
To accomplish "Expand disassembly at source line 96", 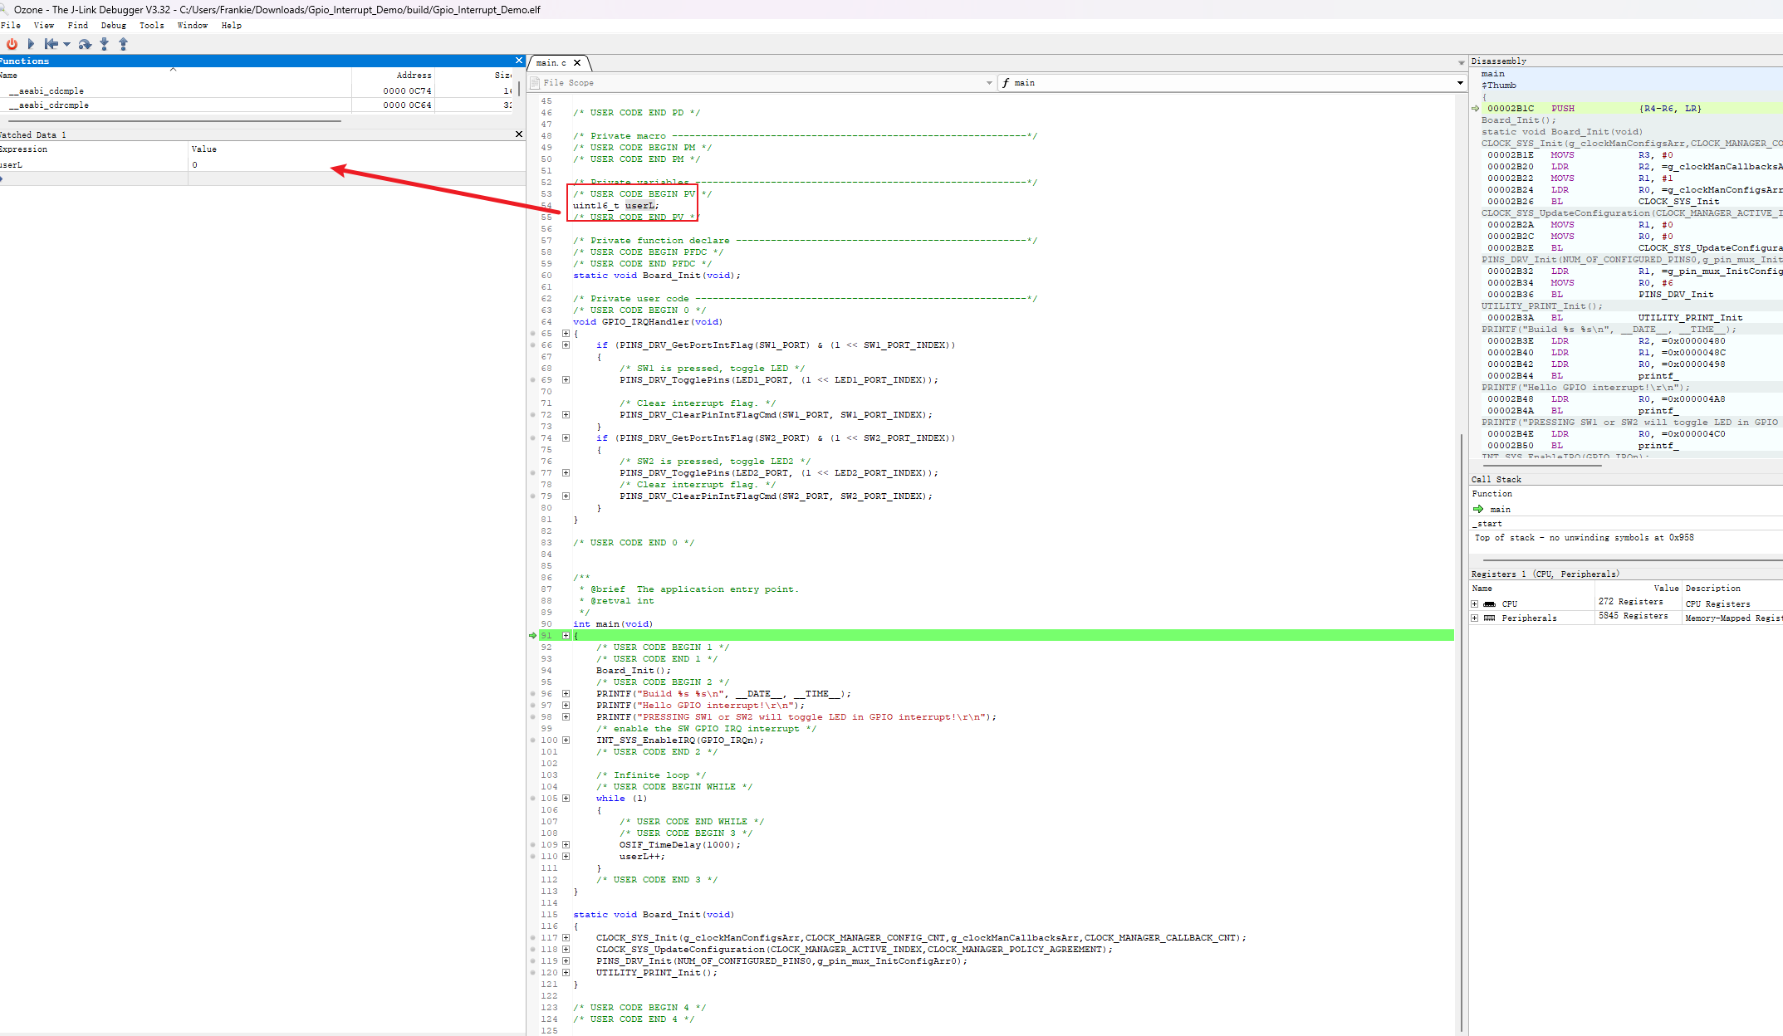I will 566,694.
